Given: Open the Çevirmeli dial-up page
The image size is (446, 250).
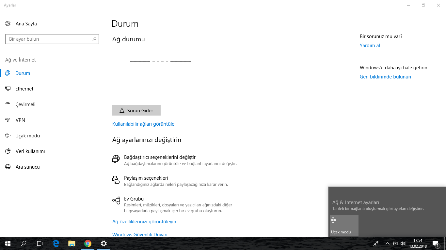Looking at the screenshot, I should (x=25, y=104).
